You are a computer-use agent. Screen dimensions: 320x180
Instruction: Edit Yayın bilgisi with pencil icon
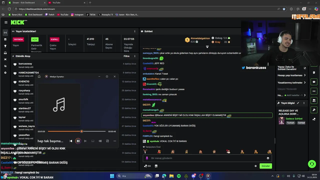click(298, 103)
